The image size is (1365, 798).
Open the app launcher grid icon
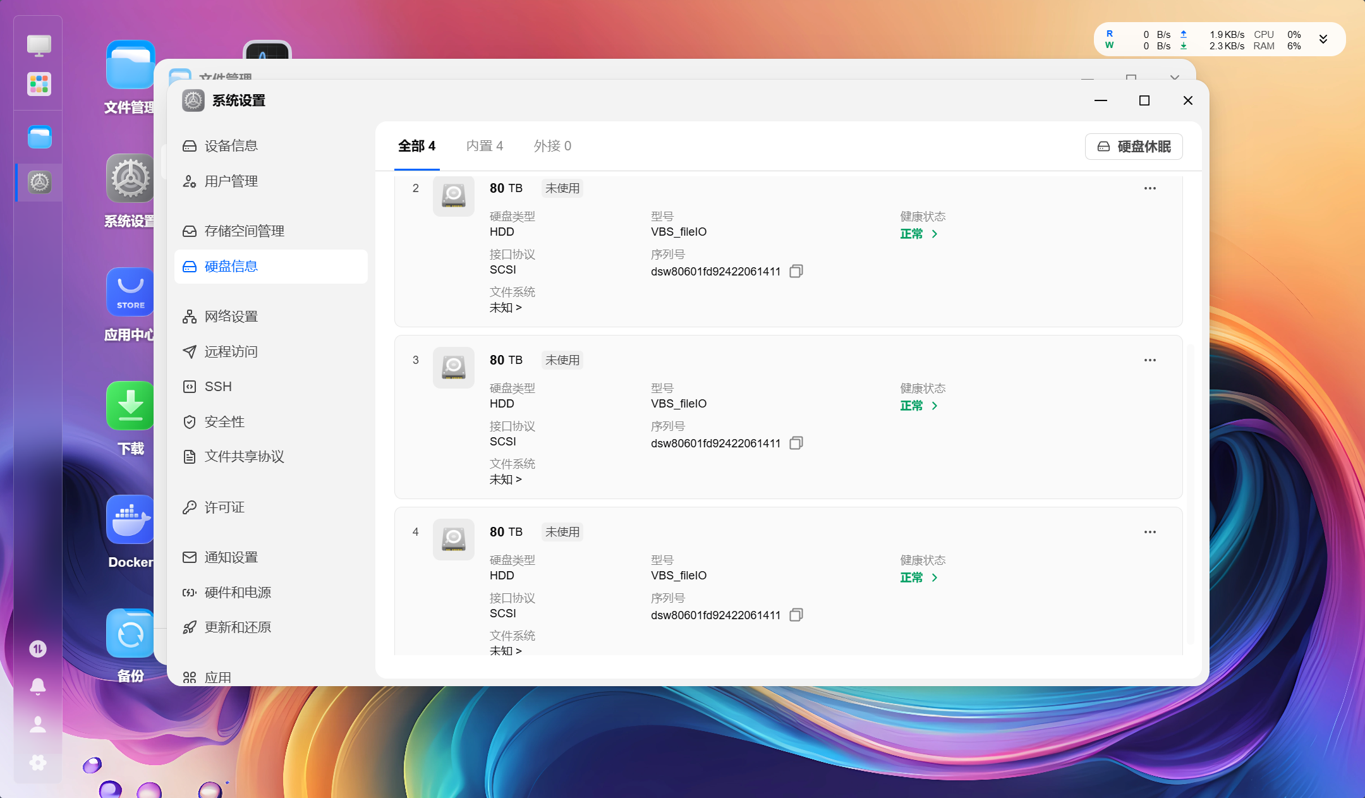(x=39, y=84)
